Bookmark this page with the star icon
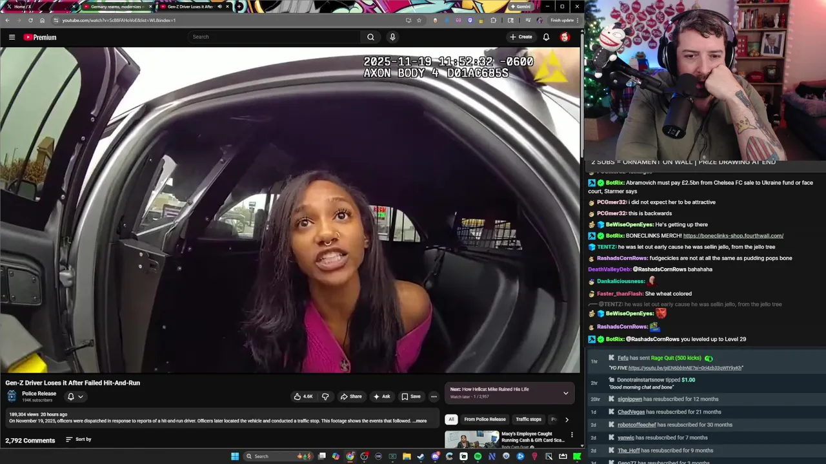This screenshot has width=826, height=464. click(419, 20)
